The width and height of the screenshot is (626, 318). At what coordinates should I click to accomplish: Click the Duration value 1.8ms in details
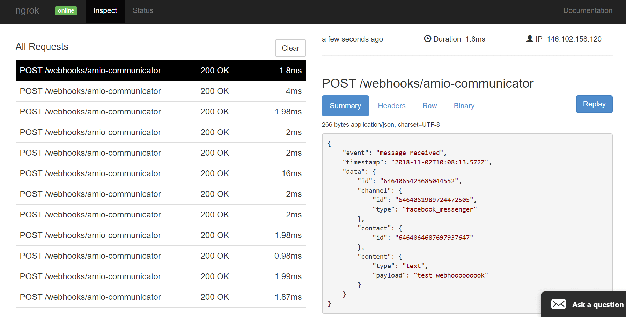click(x=475, y=39)
